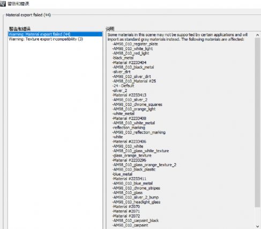Click the Material #2233404 line
The height and width of the screenshot is (229, 261).
pos(130,63)
